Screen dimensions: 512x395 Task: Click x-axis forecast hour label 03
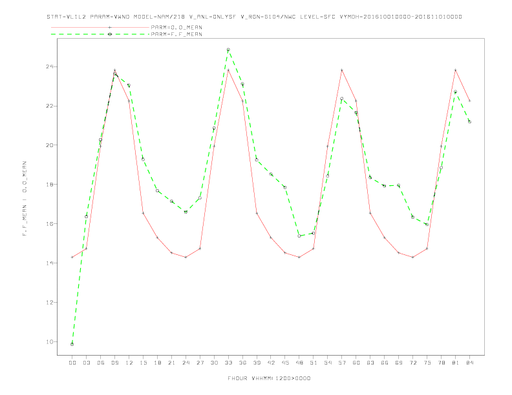click(x=86, y=363)
